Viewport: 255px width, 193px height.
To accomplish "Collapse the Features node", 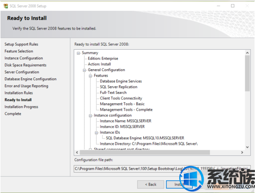I will [x=90, y=76].
